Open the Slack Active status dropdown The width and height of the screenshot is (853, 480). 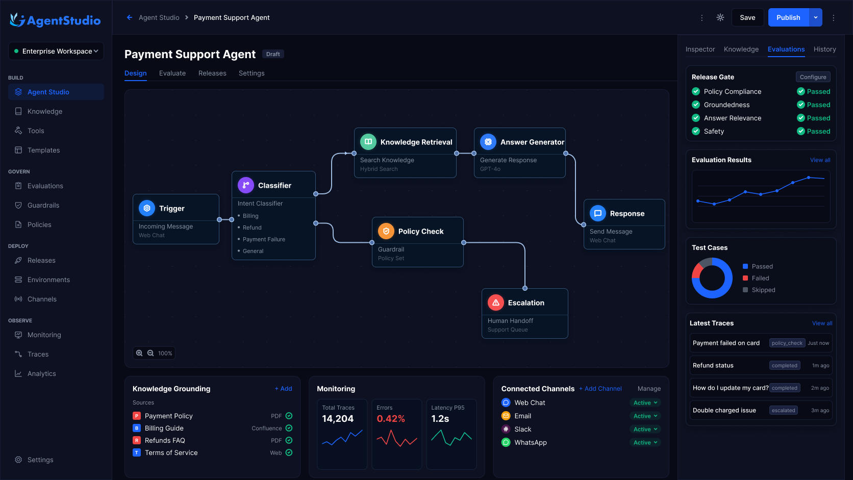click(645, 429)
